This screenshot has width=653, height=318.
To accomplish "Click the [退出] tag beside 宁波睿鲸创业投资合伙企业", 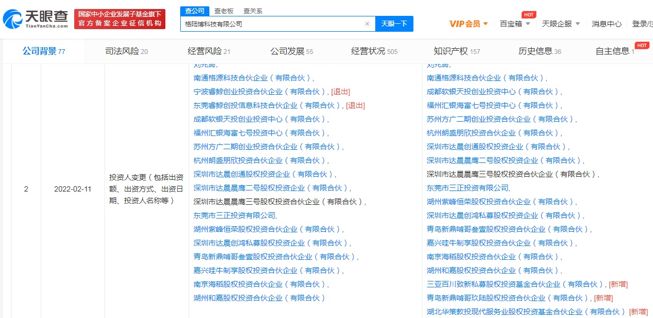I will (x=340, y=92).
